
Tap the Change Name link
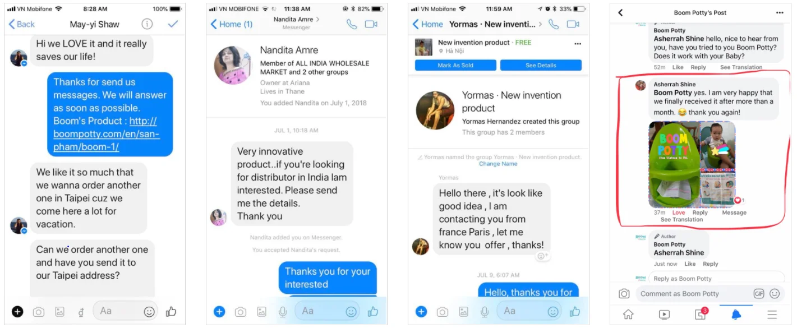(x=498, y=164)
